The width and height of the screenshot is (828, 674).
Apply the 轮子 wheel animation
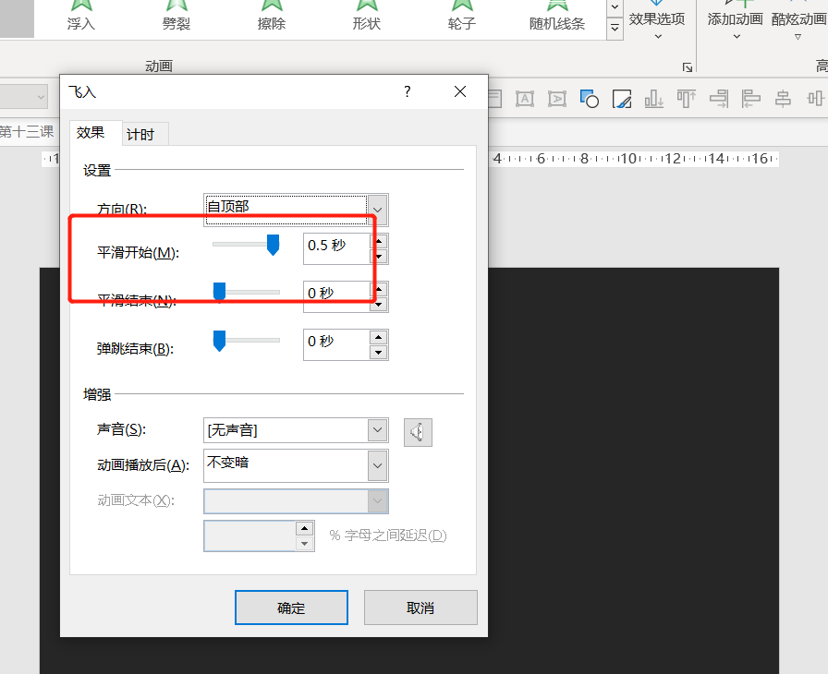pyautogui.click(x=461, y=17)
